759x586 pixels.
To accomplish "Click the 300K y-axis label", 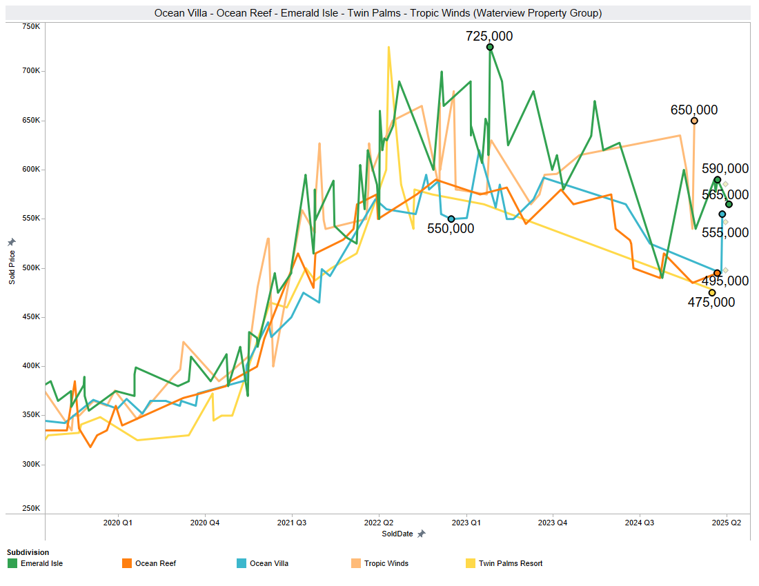I will tap(32, 464).
